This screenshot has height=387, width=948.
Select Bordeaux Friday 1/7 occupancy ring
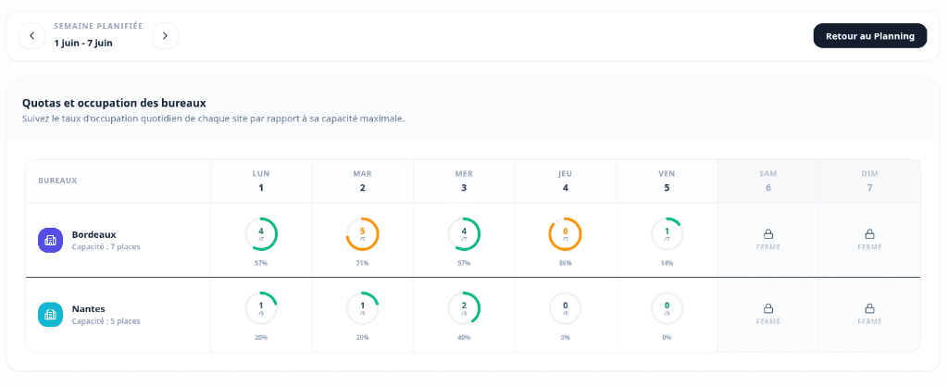tap(667, 234)
